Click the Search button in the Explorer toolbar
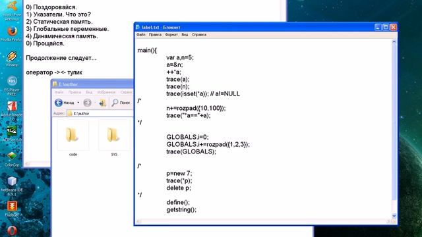 [x=121, y=103]
